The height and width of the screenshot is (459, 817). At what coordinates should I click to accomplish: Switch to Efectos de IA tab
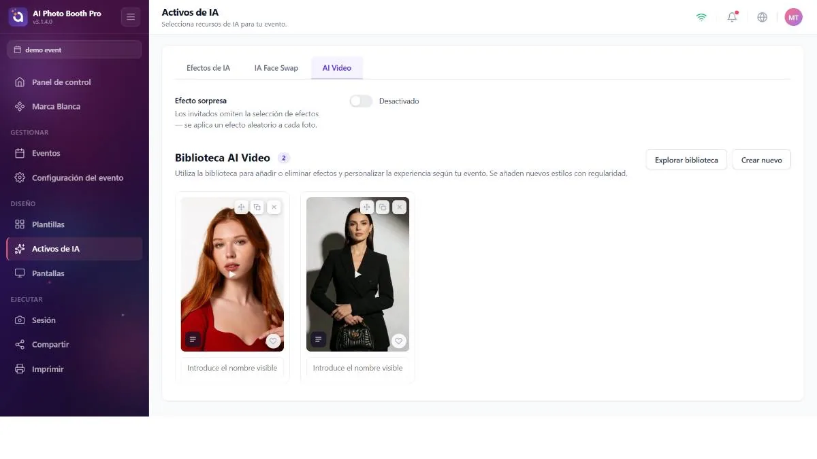pyautogui.click(x=208, y=68)
